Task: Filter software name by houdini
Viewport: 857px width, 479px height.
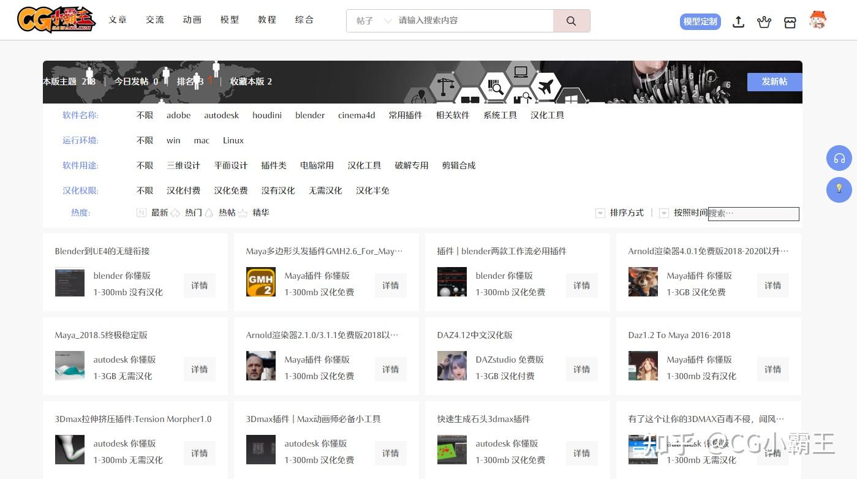Action: point(267,115)
